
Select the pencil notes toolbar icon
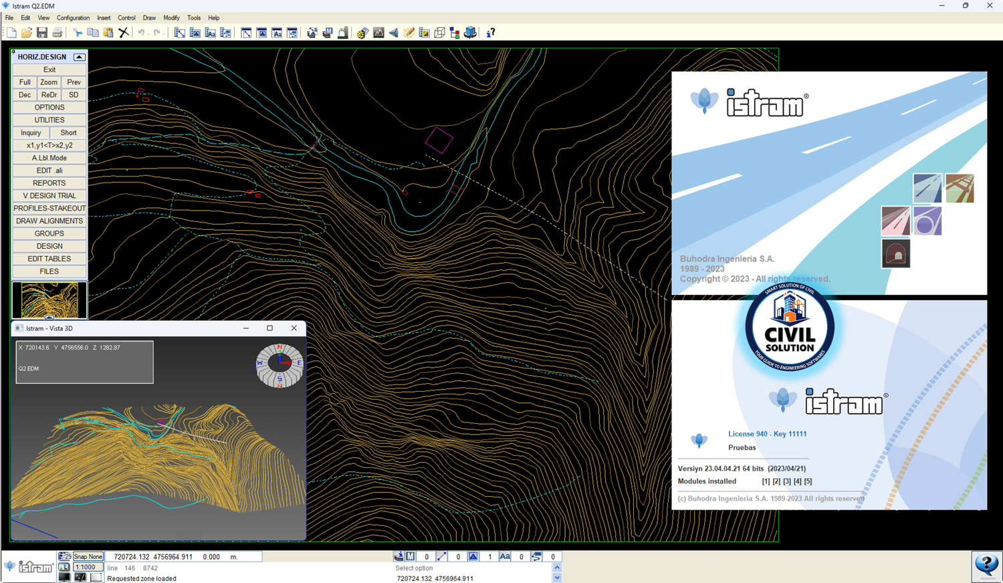[x=409, y=33]
